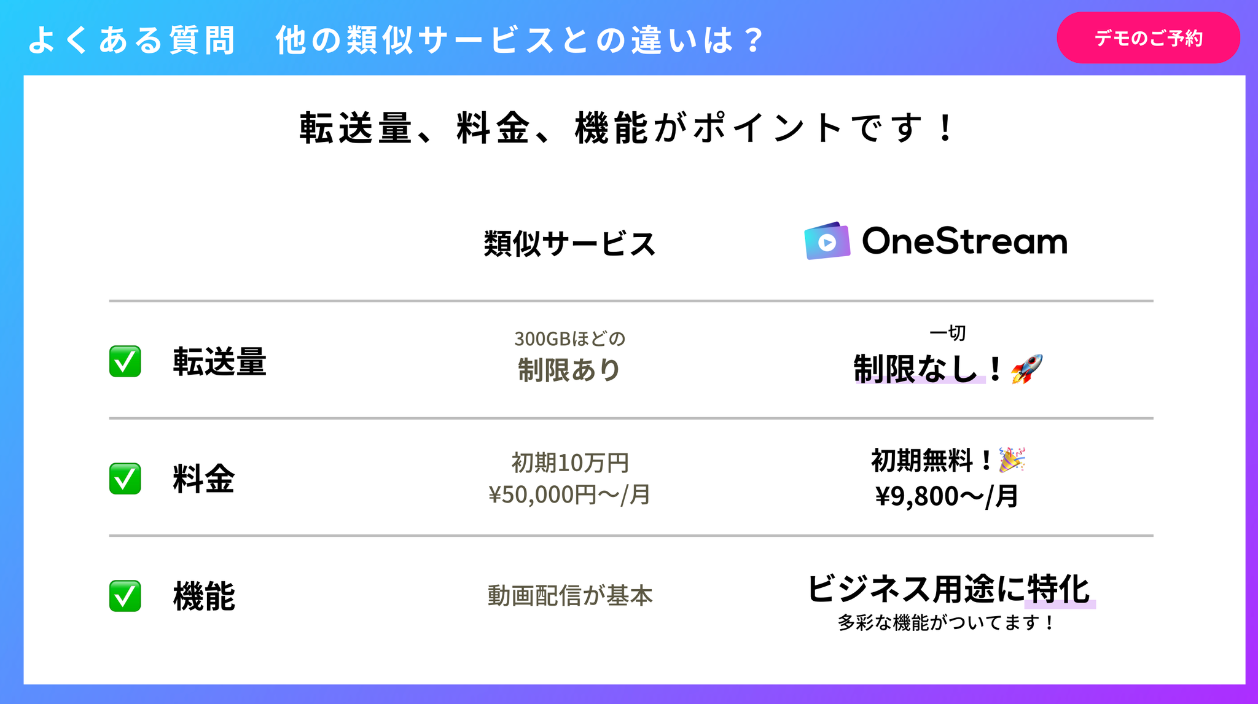The image size is (1258, 704).
Task: Click the デモのご予約 button
Action: pyautogui.click(x=1147, y=38)
